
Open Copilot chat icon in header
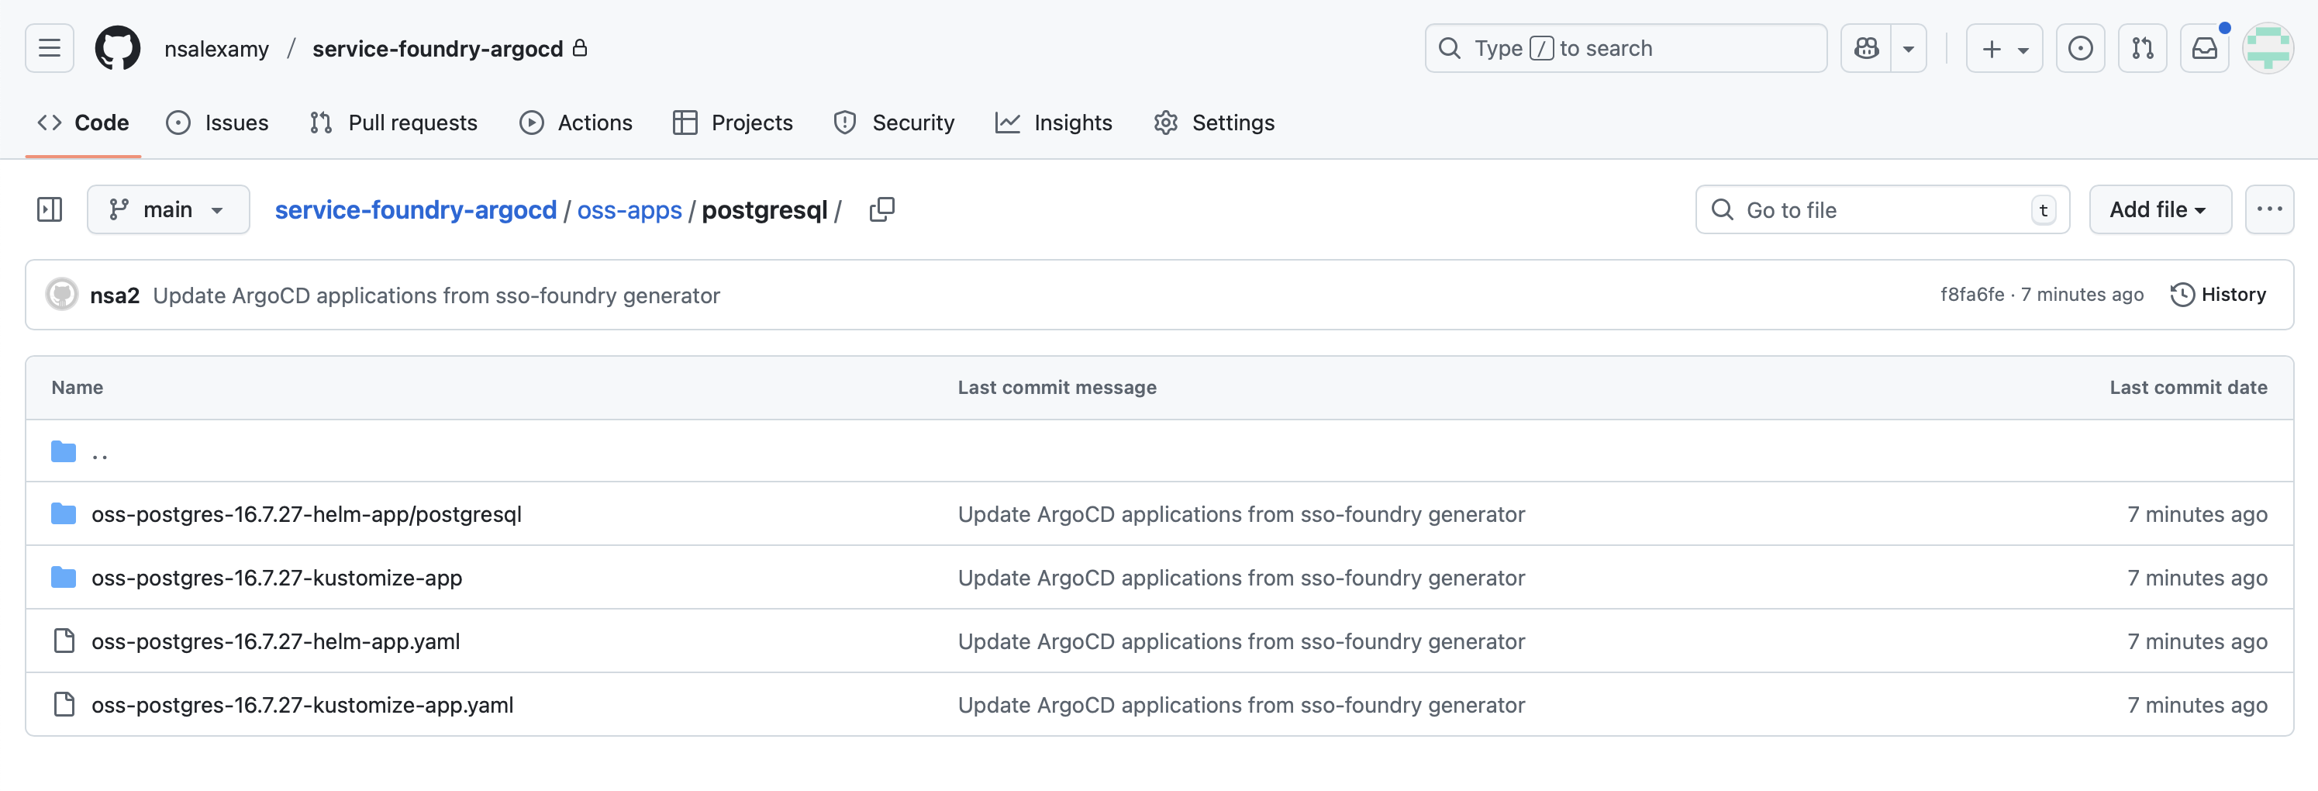[1866, 49]
